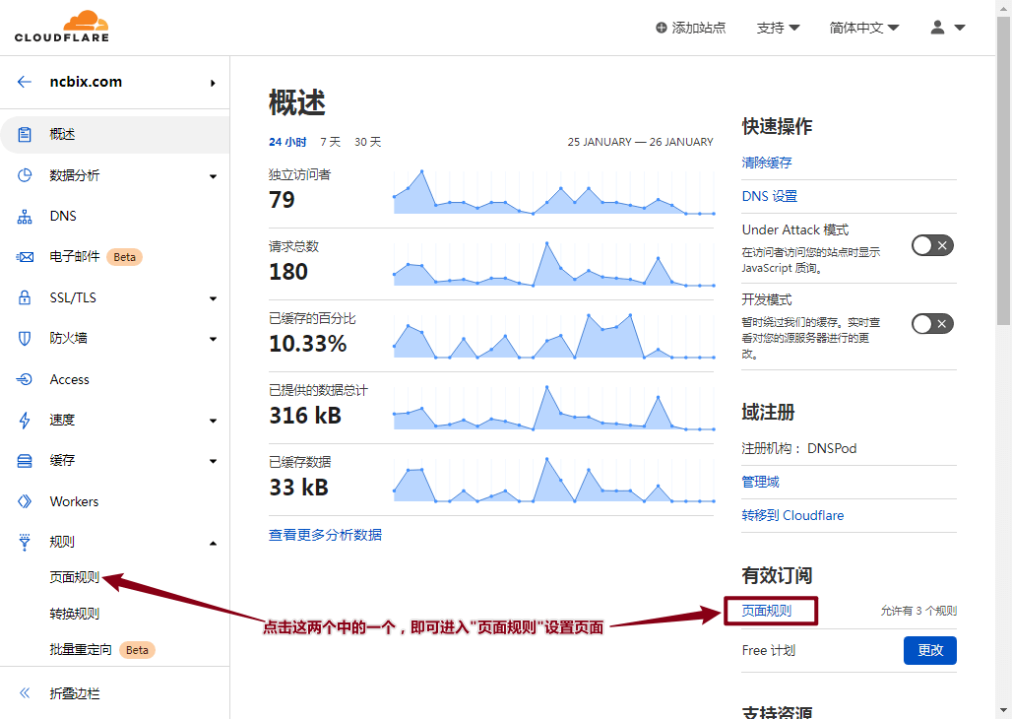Select the 30 天 time range tab
This screenshot has width=1012, height=719.
(x=367, y=142)
